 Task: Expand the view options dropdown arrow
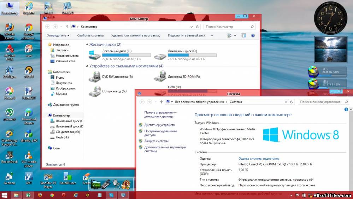point(234,35)
